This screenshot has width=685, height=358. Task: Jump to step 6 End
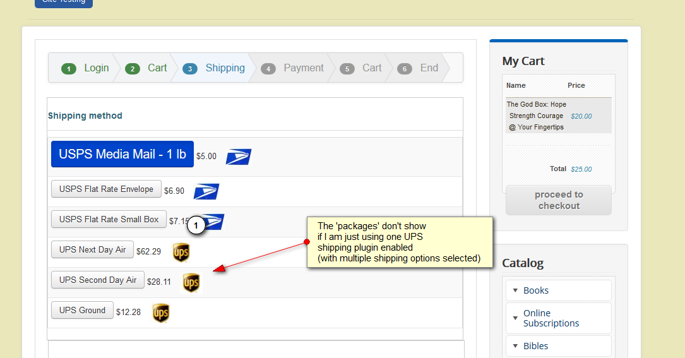418,68
